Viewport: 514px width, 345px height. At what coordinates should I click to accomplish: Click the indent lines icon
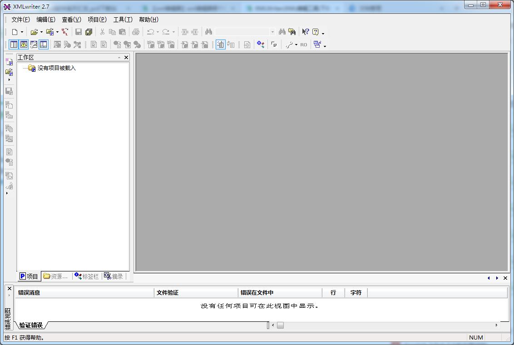tap(185, 32)
